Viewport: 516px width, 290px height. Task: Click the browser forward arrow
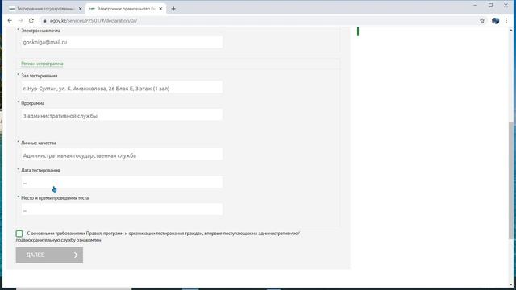20,20
